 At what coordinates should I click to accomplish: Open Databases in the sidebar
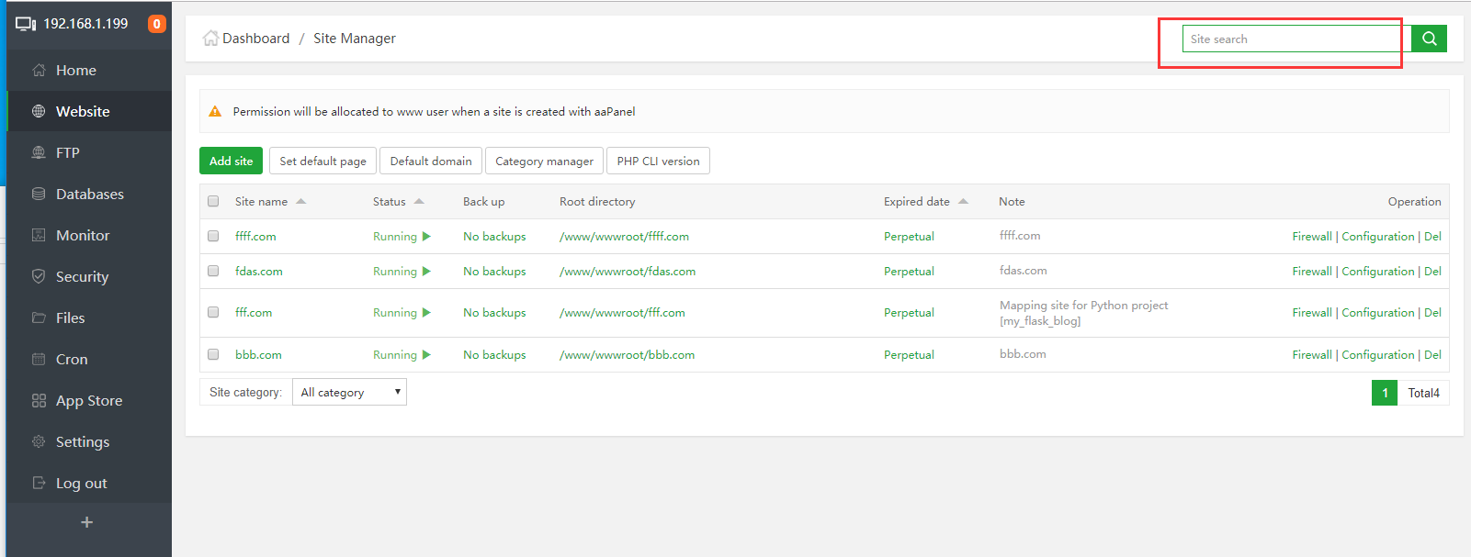pyautogui.click(x=89, y=195)
